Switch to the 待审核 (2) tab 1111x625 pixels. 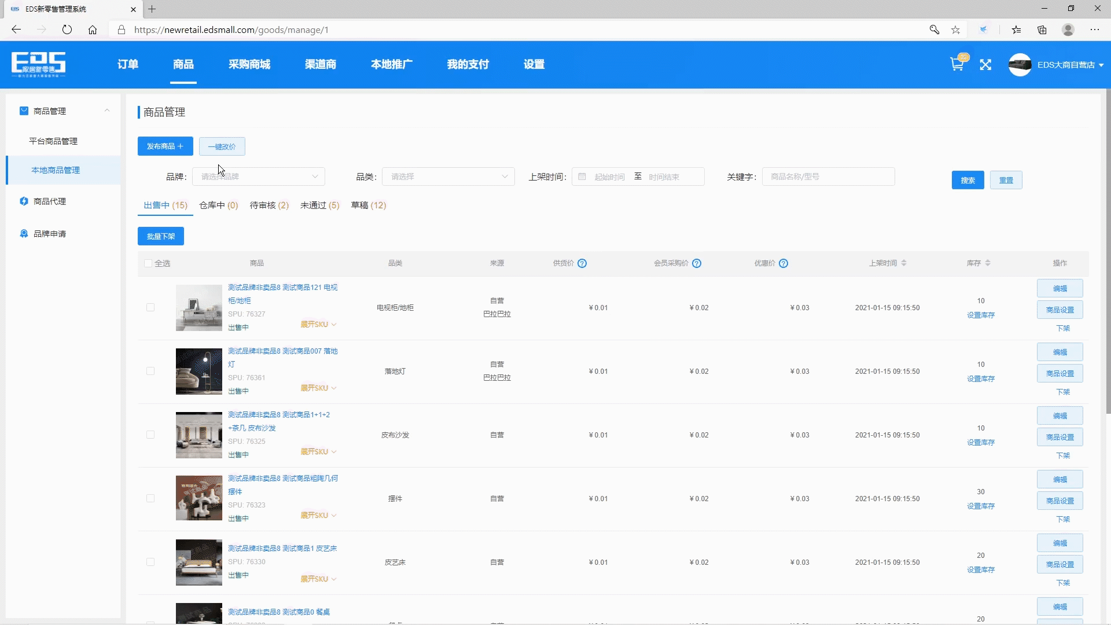pyautogui.click(x=269, y=205)
